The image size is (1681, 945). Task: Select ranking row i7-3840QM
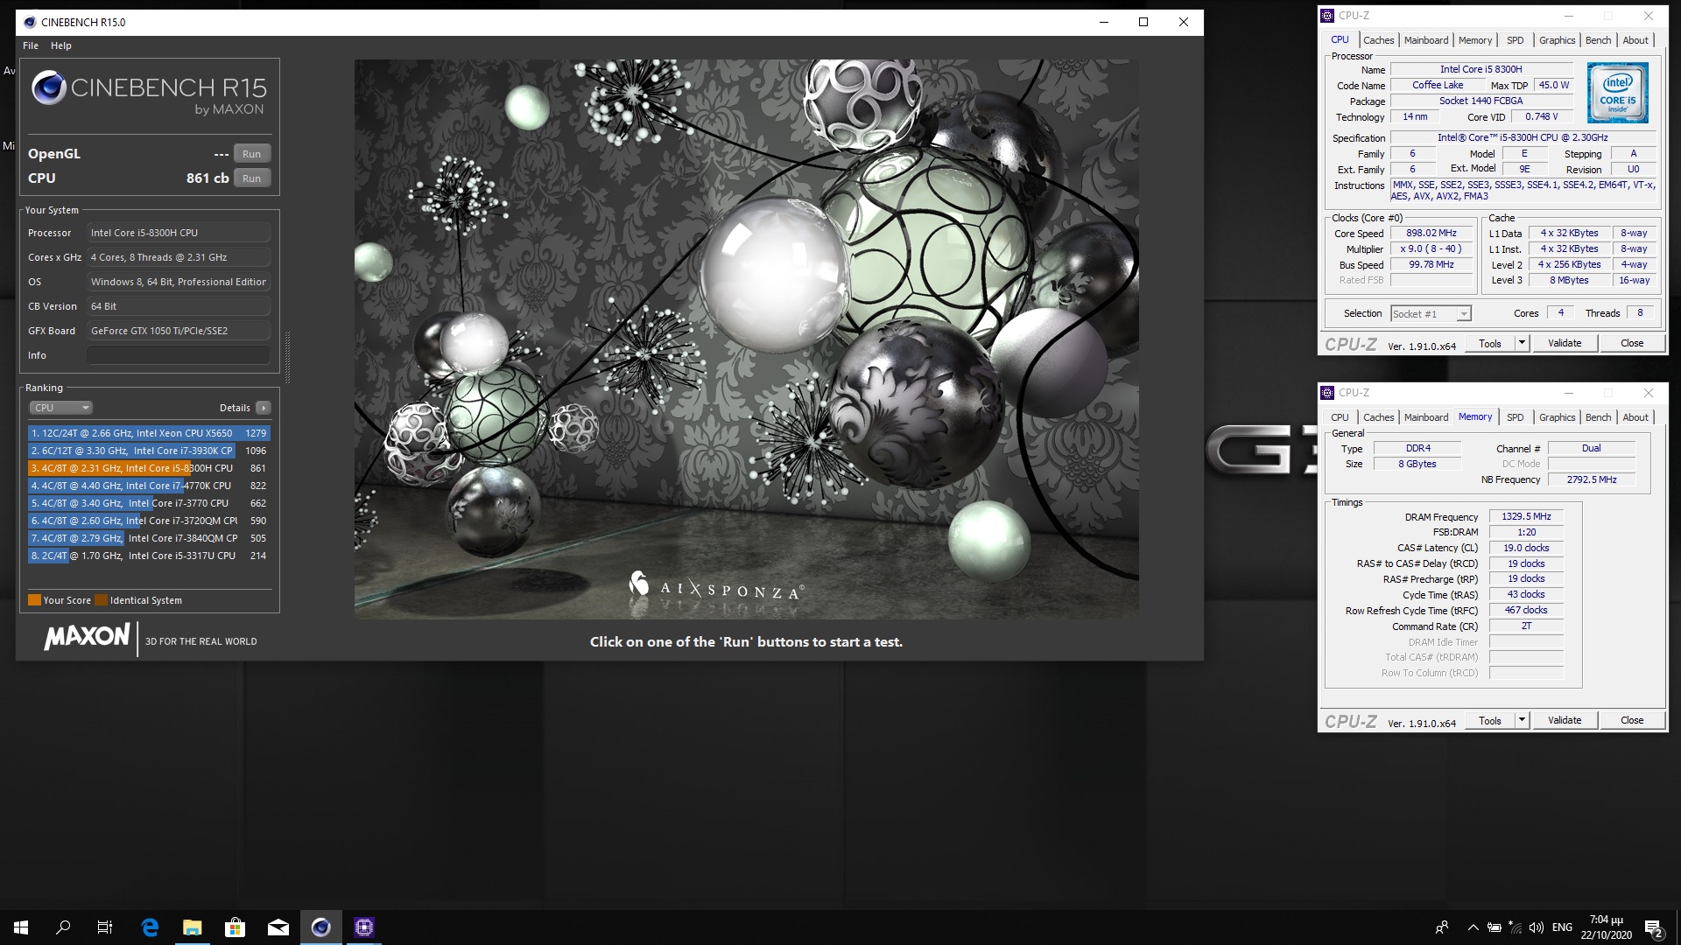point(149,538)
